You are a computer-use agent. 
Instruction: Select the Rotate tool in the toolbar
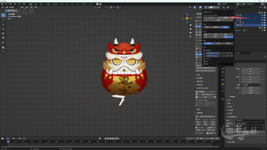[3, 29]
